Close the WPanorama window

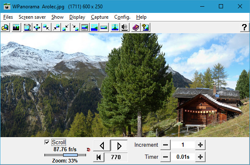[x=240, y=6]
